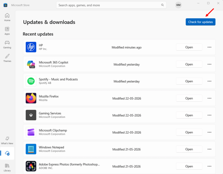Select the 'Microsoft 365 Copilot' title text
The width and height of the screenshot is (223, 174).
coord(54,62)
